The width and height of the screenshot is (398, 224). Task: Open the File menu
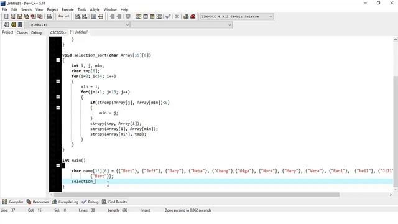[x=4, y=10]
